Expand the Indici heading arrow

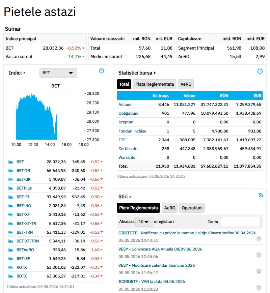tap(24, 73)
